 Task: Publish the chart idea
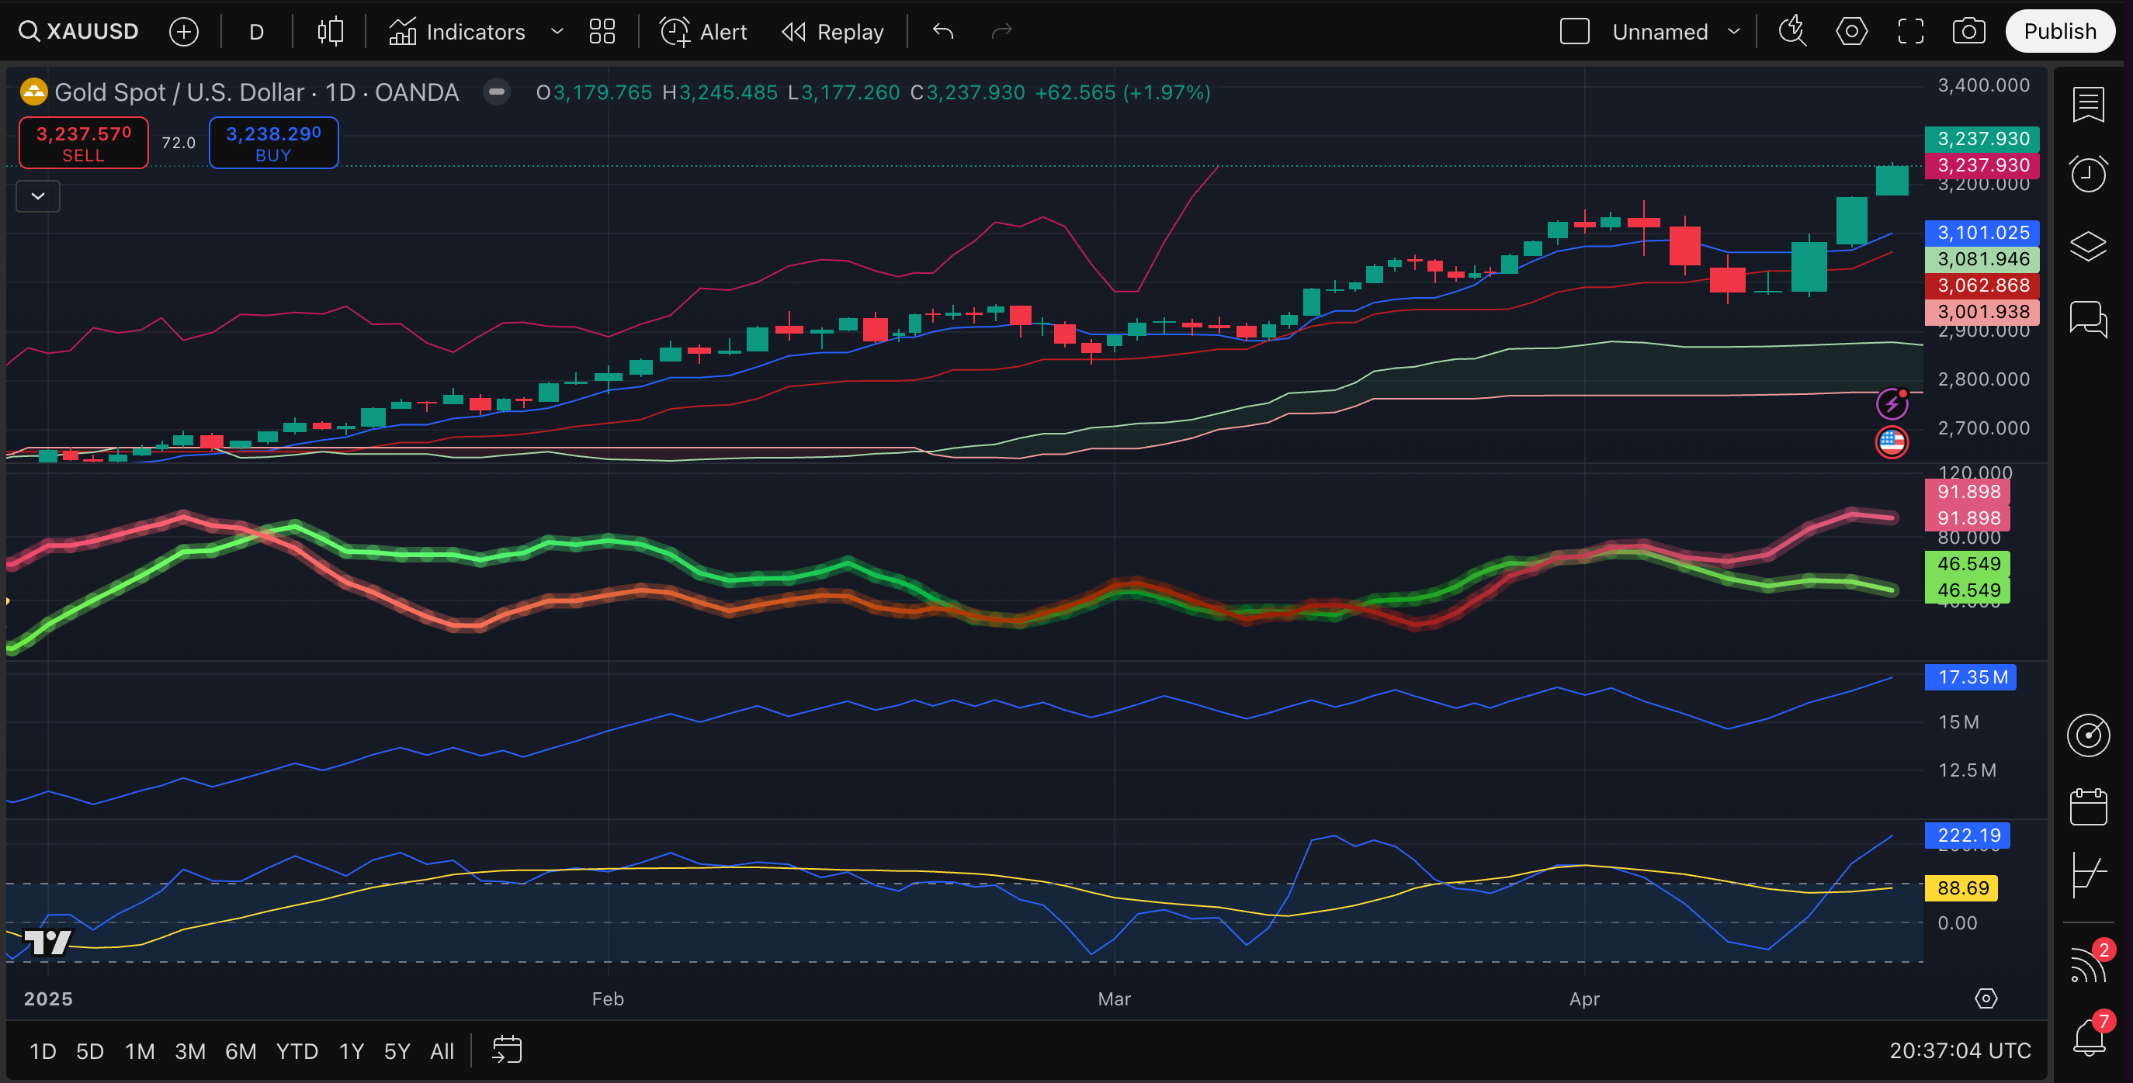pos(2059,32)
